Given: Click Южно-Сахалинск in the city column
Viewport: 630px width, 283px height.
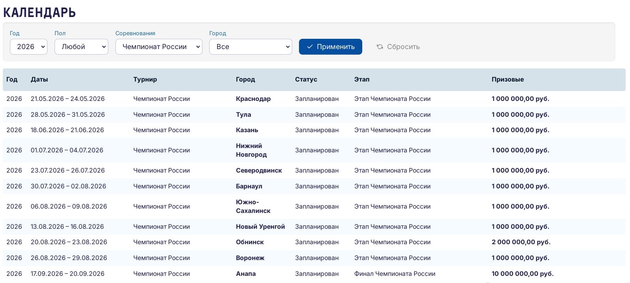Looking at the screenshot, I should (253, 207).
